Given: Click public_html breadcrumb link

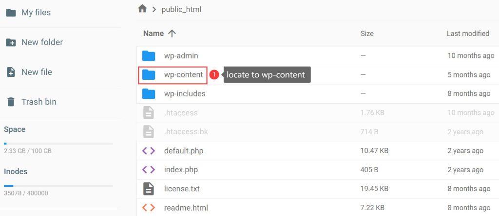Looking at the screenshot, I should (x=181, y=9).
